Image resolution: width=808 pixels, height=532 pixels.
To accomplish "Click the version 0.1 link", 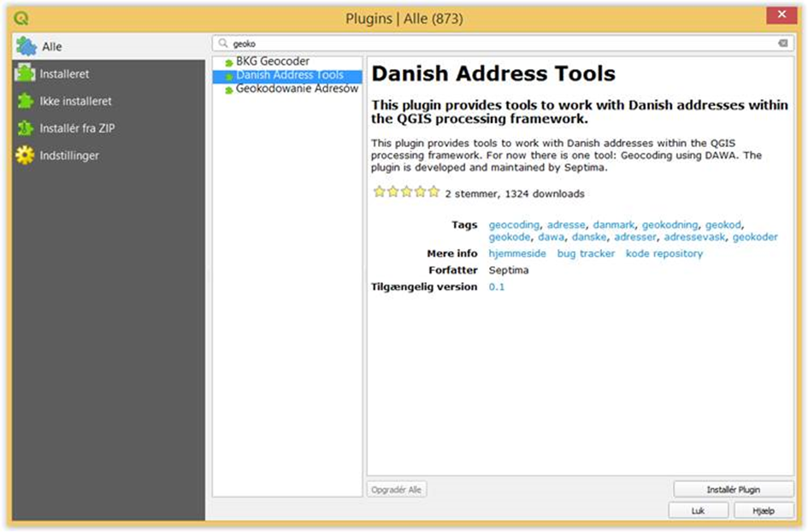I will [x=496, y=287].
